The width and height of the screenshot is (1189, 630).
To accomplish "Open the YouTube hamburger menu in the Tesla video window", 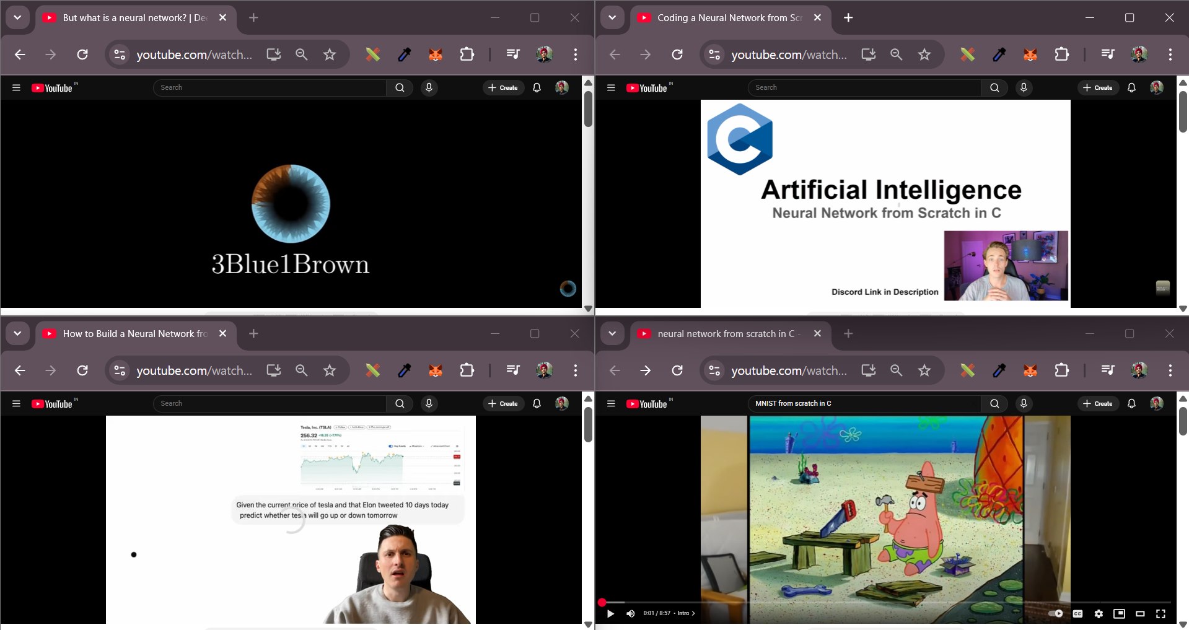I will 16,404.
